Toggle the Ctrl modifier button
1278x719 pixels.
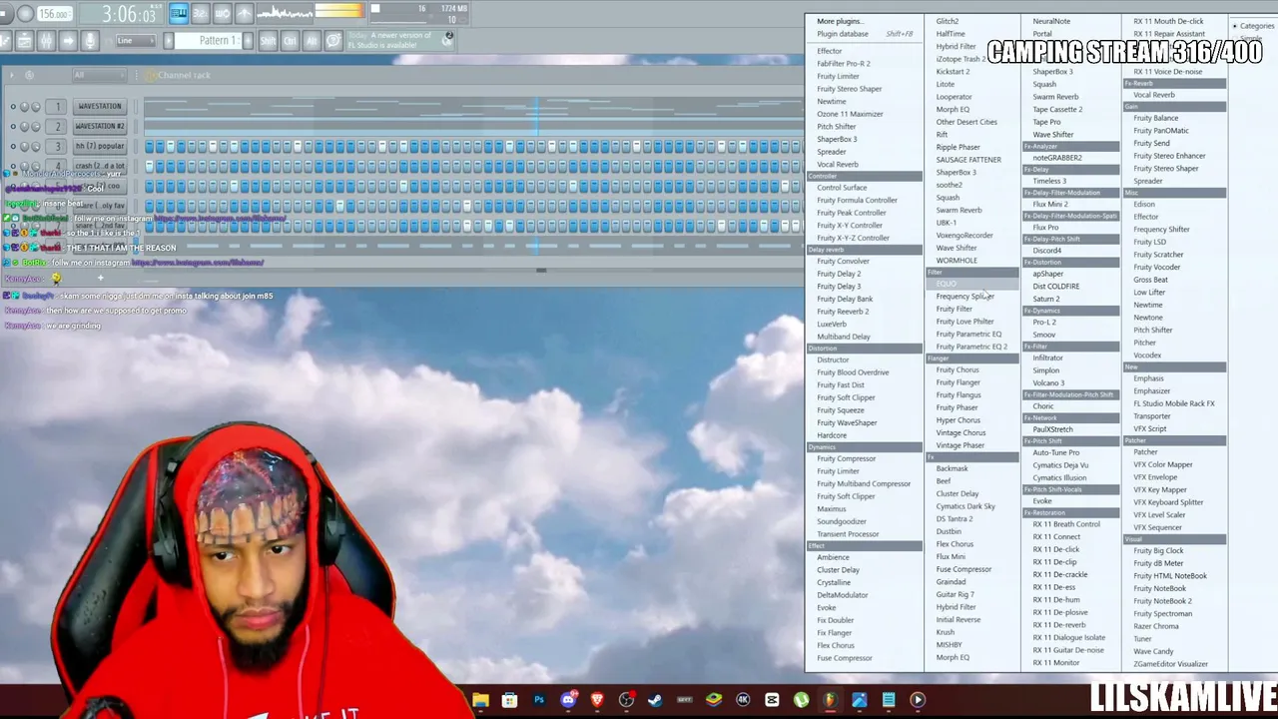[x=290, y=40]
